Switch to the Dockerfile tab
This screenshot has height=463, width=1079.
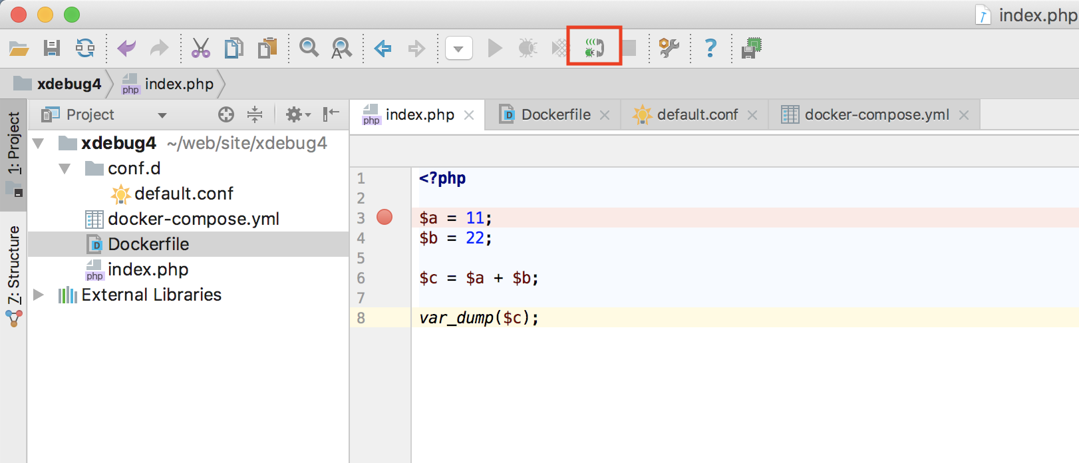[555, 115]
